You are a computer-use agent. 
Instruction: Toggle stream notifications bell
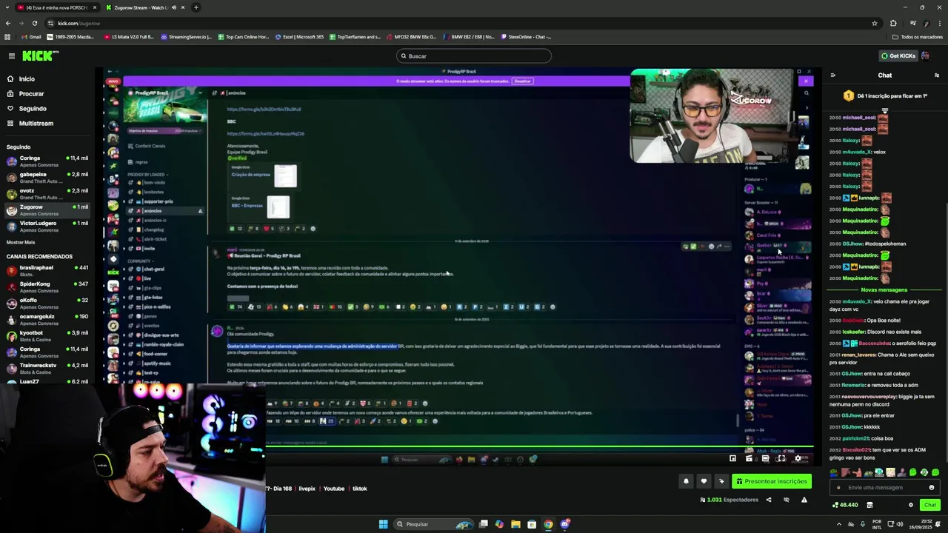tap(686, 481)
